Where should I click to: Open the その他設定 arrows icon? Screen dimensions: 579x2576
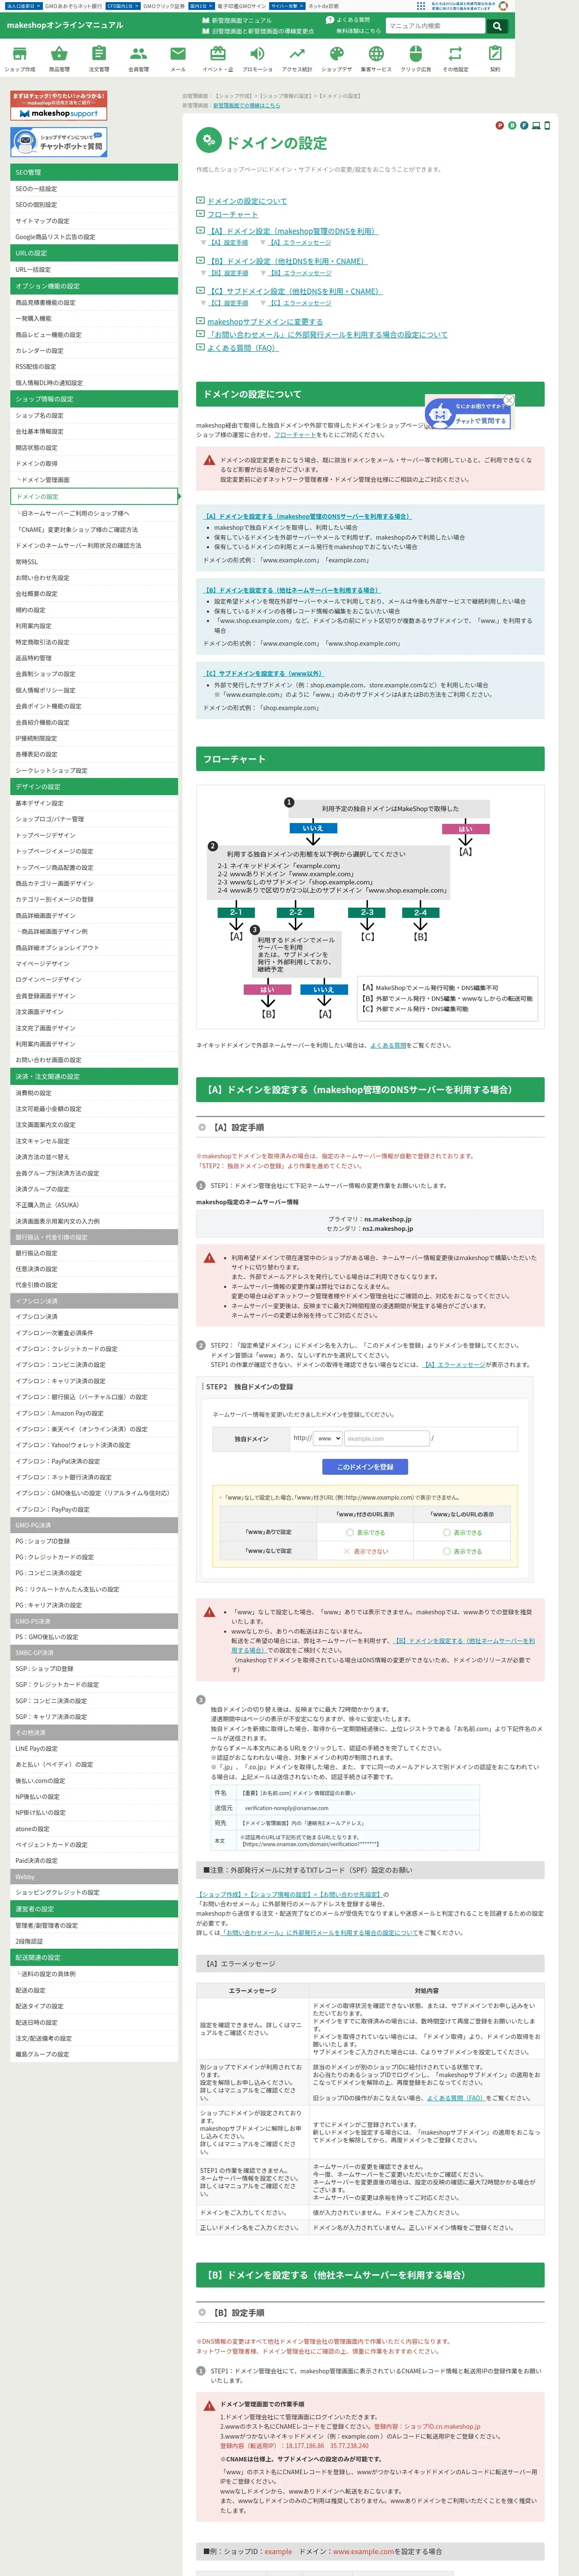[x=455, y=58]
